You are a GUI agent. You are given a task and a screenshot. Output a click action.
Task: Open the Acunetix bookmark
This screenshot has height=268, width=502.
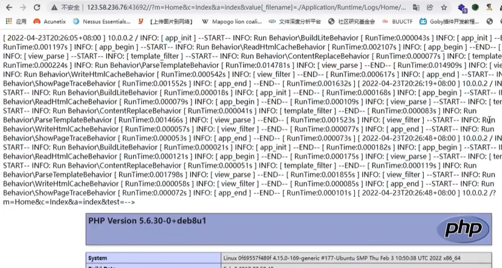click(50, 21)
